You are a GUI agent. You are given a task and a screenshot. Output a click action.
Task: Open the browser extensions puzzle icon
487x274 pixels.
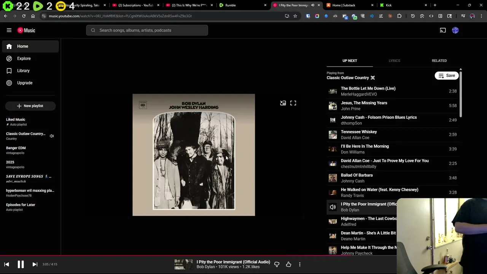click(399, 16)
